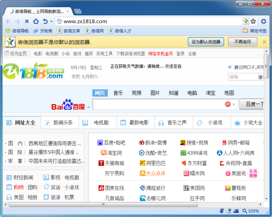This screenshot has height=217, width=272.
Task: Select the 地图 search tab
Action: [x=229, y=93]
